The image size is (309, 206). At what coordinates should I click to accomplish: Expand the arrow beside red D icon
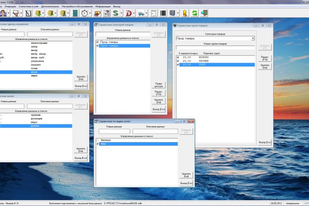pyautogui.click(x=134, y=13)
